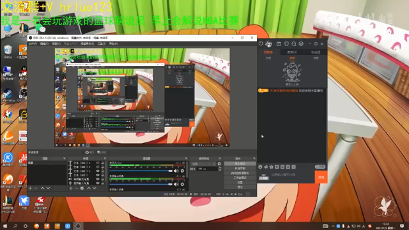Click 音频输出采集 volume slider in mixer
This screenshot has width=409, height=230.
click(141, 184)
